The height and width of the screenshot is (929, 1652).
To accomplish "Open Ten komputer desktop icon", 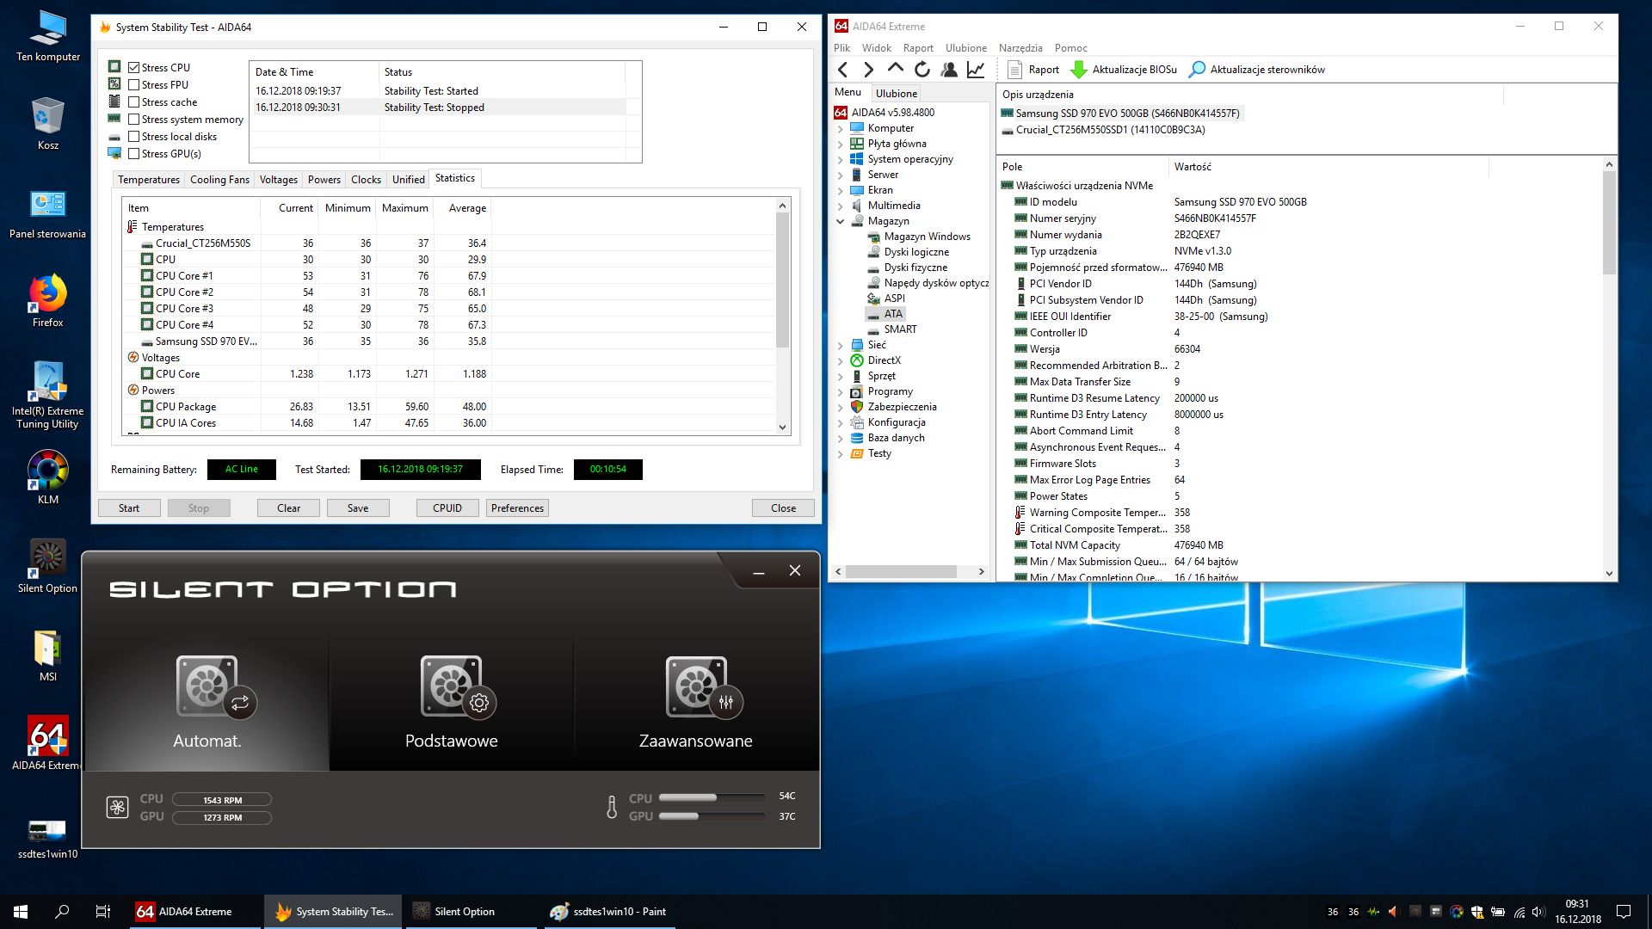I will point(48,37).
